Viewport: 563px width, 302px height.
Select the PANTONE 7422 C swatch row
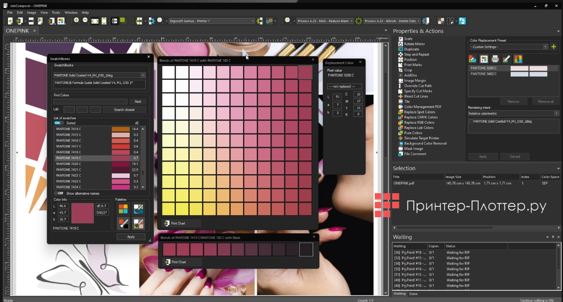pyautogui.click(x=69, y=175)
